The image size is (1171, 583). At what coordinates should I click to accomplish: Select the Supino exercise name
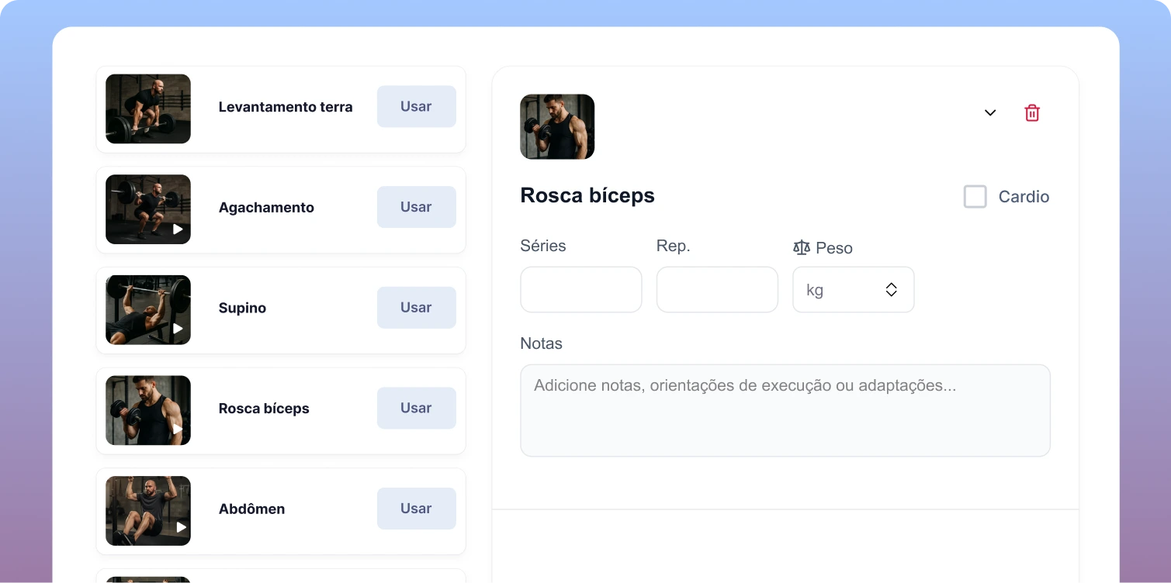(x=242, y=308)
